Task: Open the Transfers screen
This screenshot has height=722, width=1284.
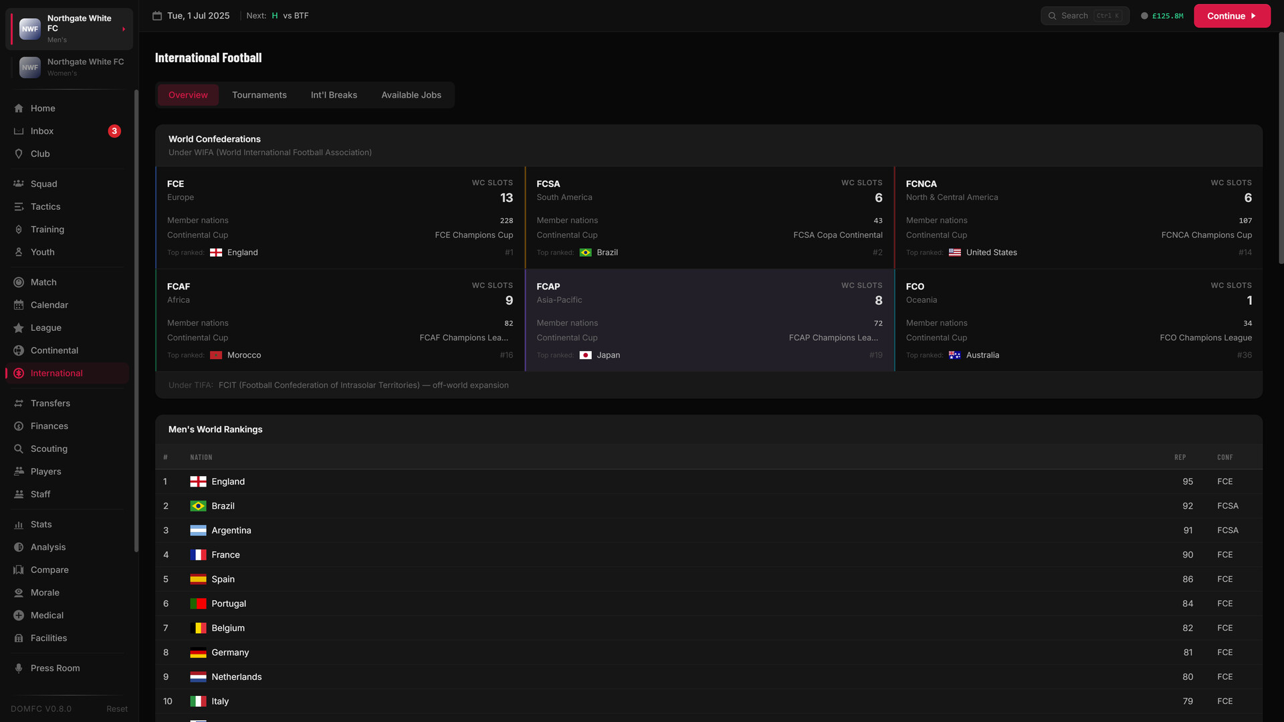Action: coord(51,403)
